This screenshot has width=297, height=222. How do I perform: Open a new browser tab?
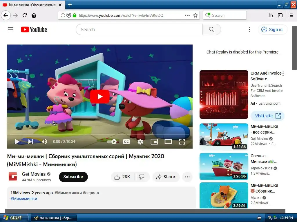click(70, 5)
